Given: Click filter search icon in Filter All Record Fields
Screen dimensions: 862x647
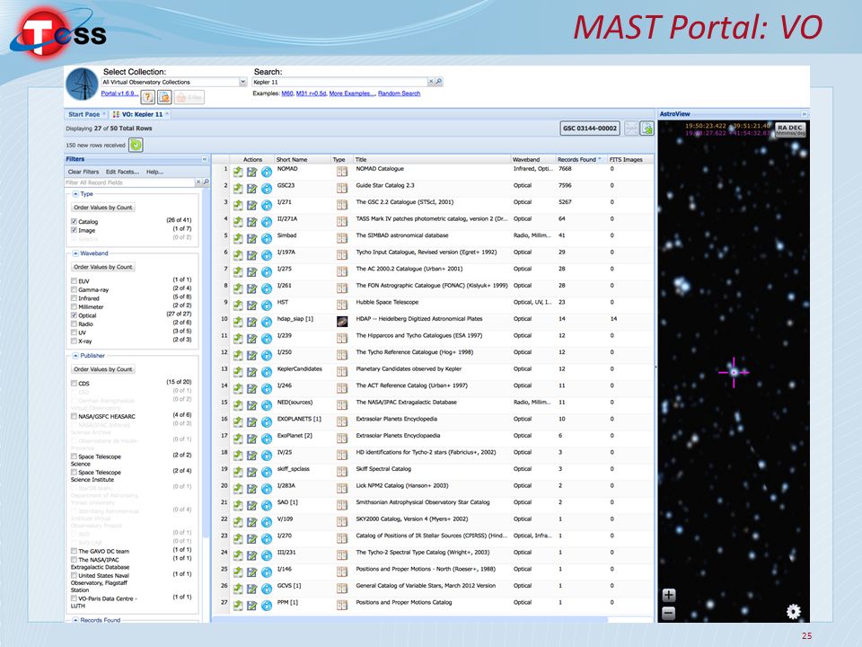Looking at the screenshot, I should pos(207,182).
